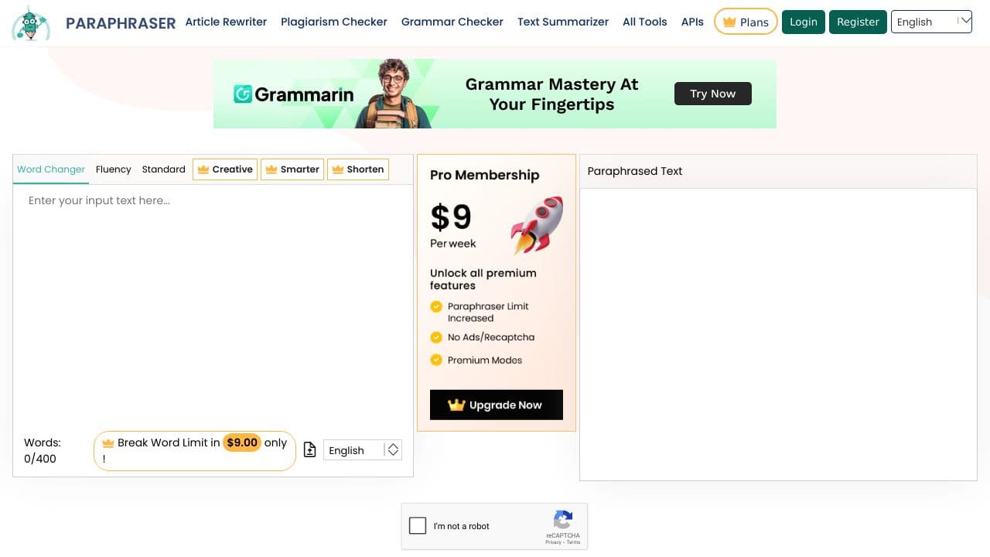Viewport: 990px width, 557px height.
Task: Open the input language dropdown below editor
Action: [363, 450]
